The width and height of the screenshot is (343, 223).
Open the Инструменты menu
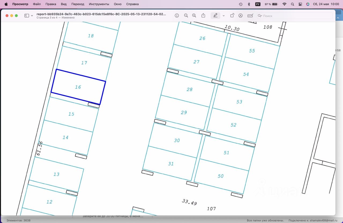[99, 4]
